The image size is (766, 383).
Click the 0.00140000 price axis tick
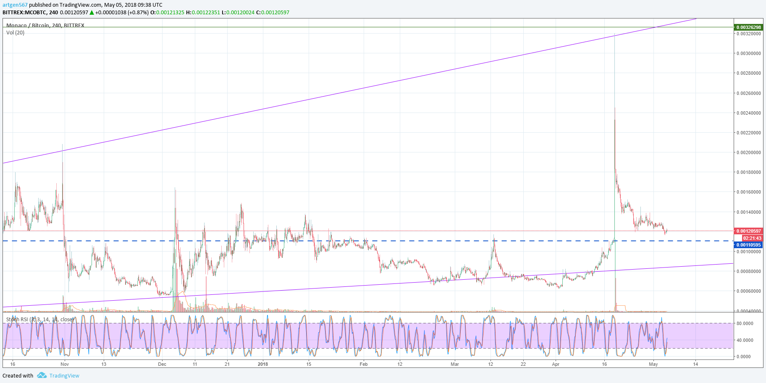tap(749, 212)
